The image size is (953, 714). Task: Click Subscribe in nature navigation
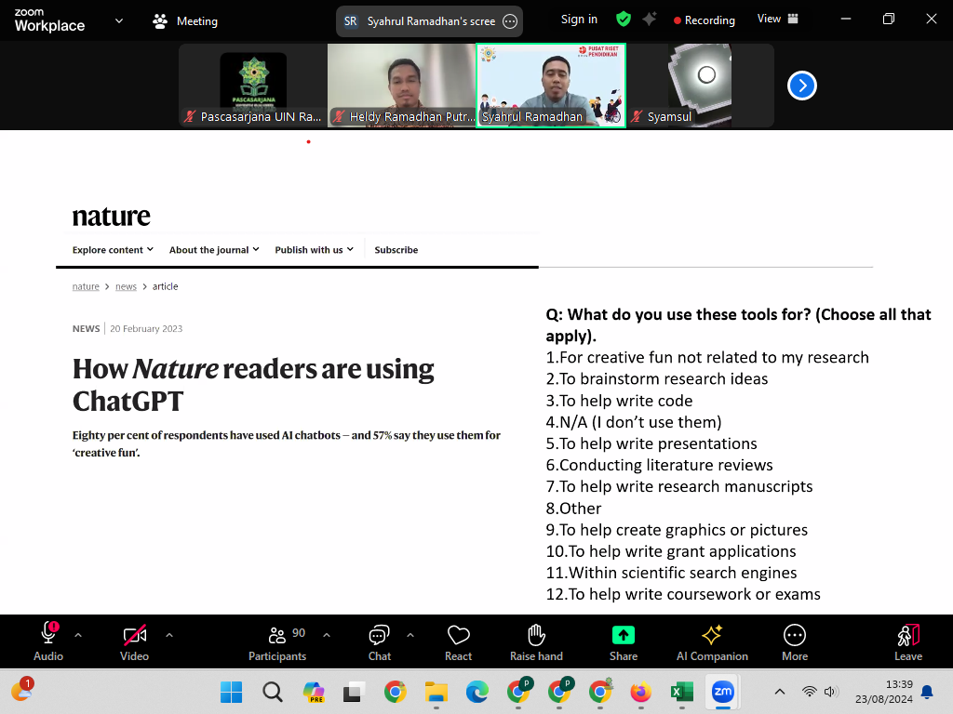pos(396,249)
